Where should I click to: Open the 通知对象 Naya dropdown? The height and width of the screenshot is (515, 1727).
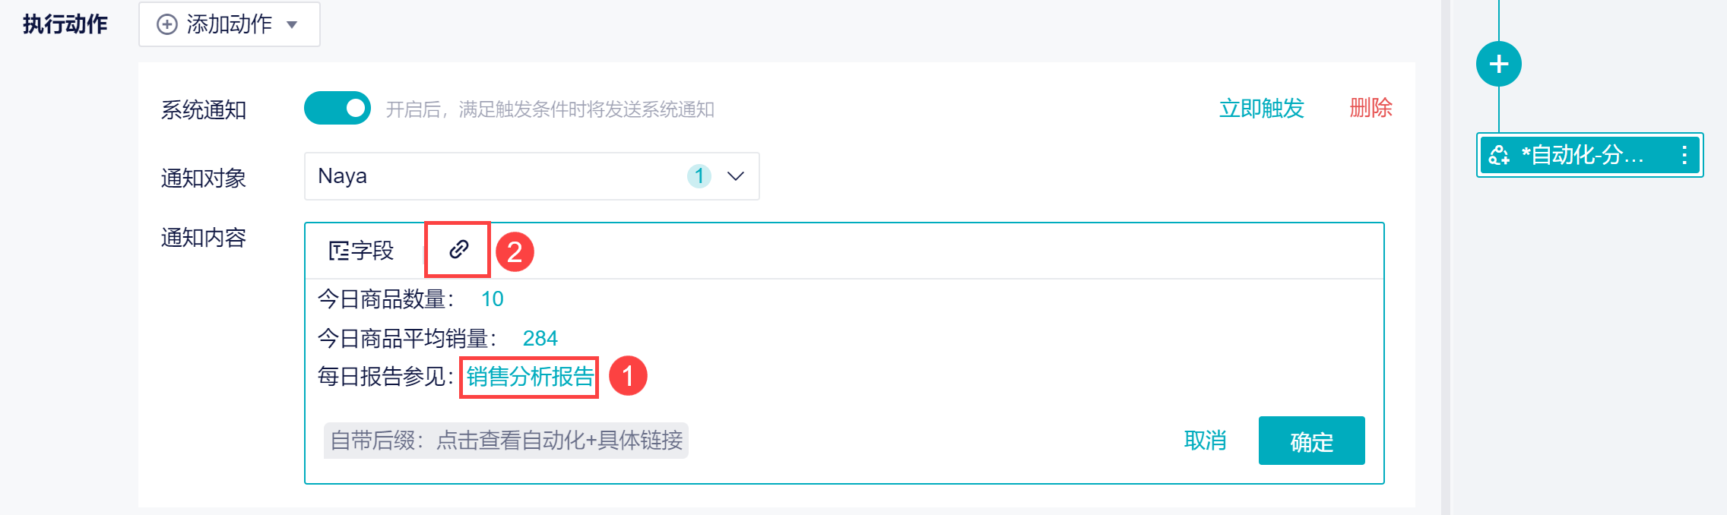click(531, 176)
